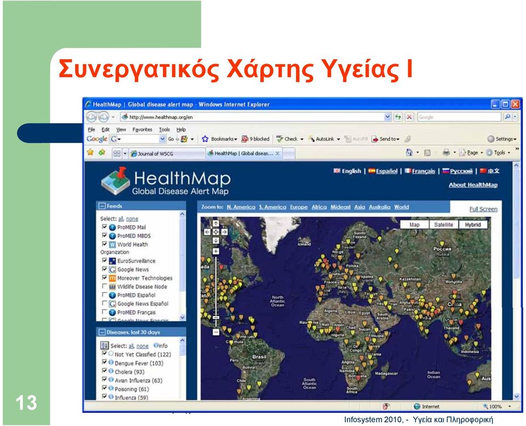526x426 pixels.
Task: Uncheck the ProMED Mail feed
Action: (x=104, y=227)
